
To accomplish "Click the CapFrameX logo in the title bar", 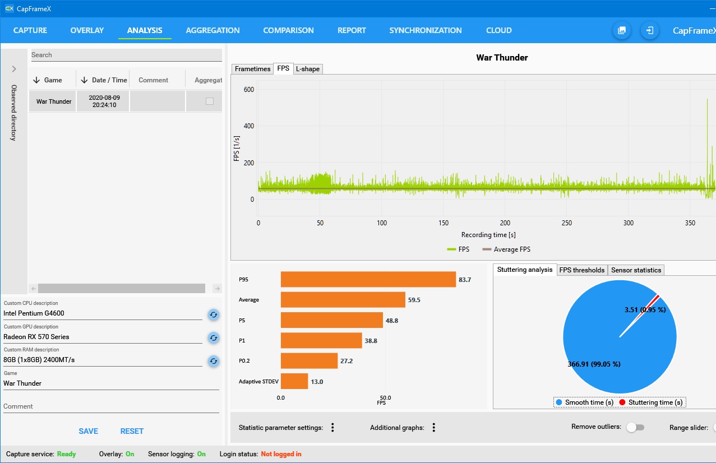I will (9, 8).
